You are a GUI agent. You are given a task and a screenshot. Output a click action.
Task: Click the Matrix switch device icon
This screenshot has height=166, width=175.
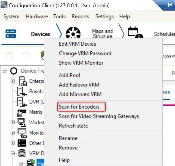pos(22,112)
